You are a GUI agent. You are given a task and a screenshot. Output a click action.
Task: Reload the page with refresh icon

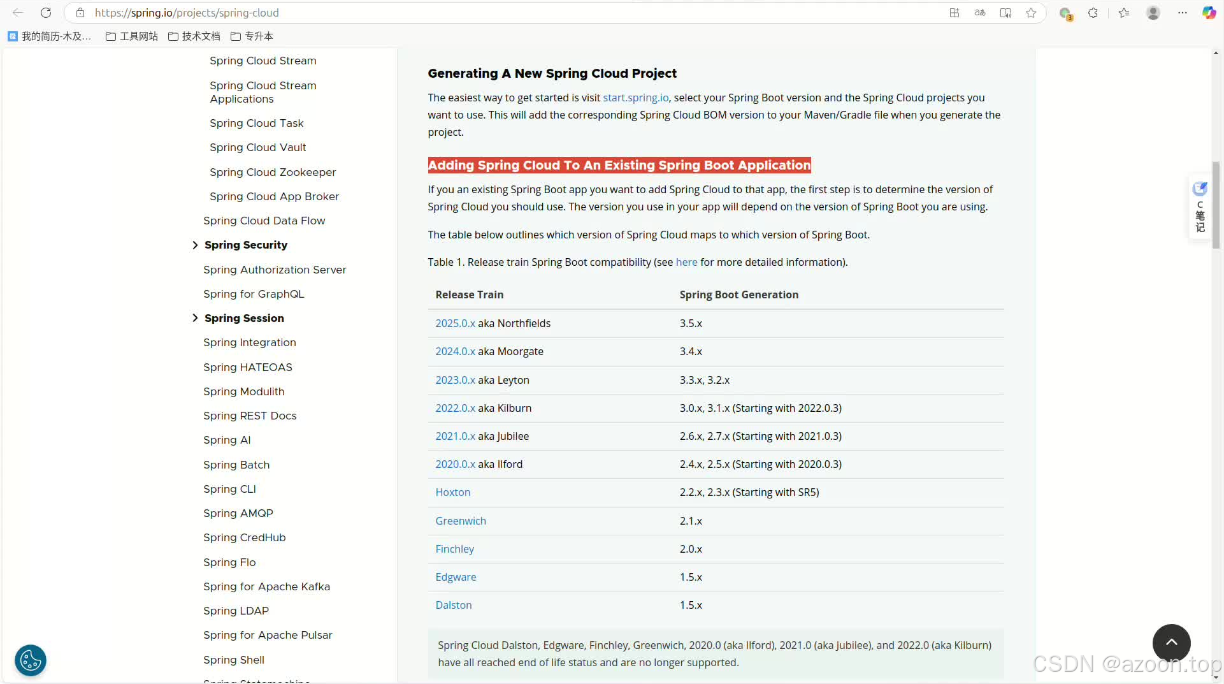point(46,13)
